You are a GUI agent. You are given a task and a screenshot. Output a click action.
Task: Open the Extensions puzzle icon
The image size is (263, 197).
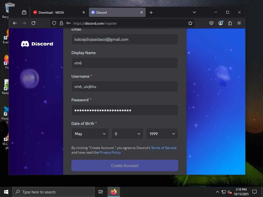(230, 23)
